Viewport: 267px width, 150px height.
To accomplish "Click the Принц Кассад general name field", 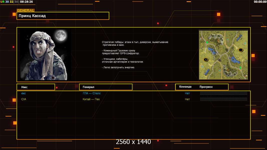I will (x=63, y=16).
